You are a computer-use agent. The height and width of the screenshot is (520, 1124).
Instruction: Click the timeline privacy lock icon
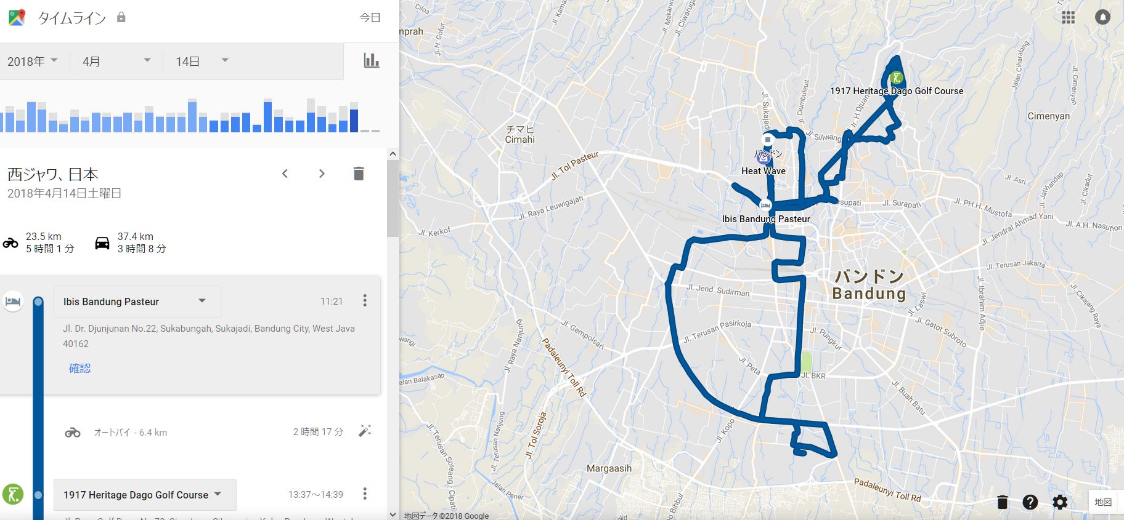[x=121, y=17]
